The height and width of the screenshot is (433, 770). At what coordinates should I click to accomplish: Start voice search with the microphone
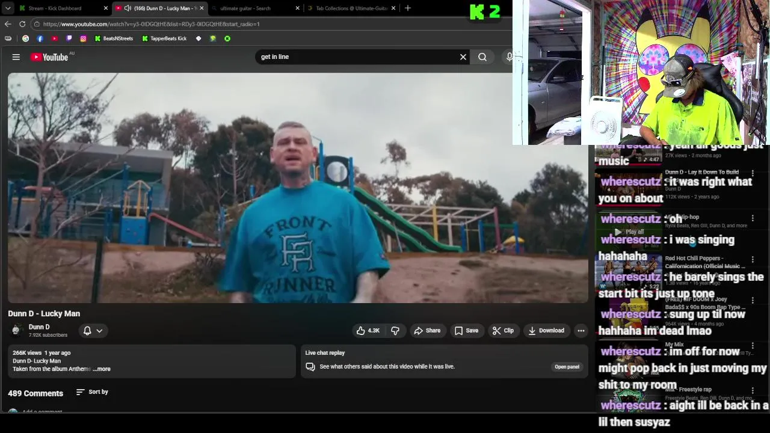pyautogui.click(x=510, y=57)
